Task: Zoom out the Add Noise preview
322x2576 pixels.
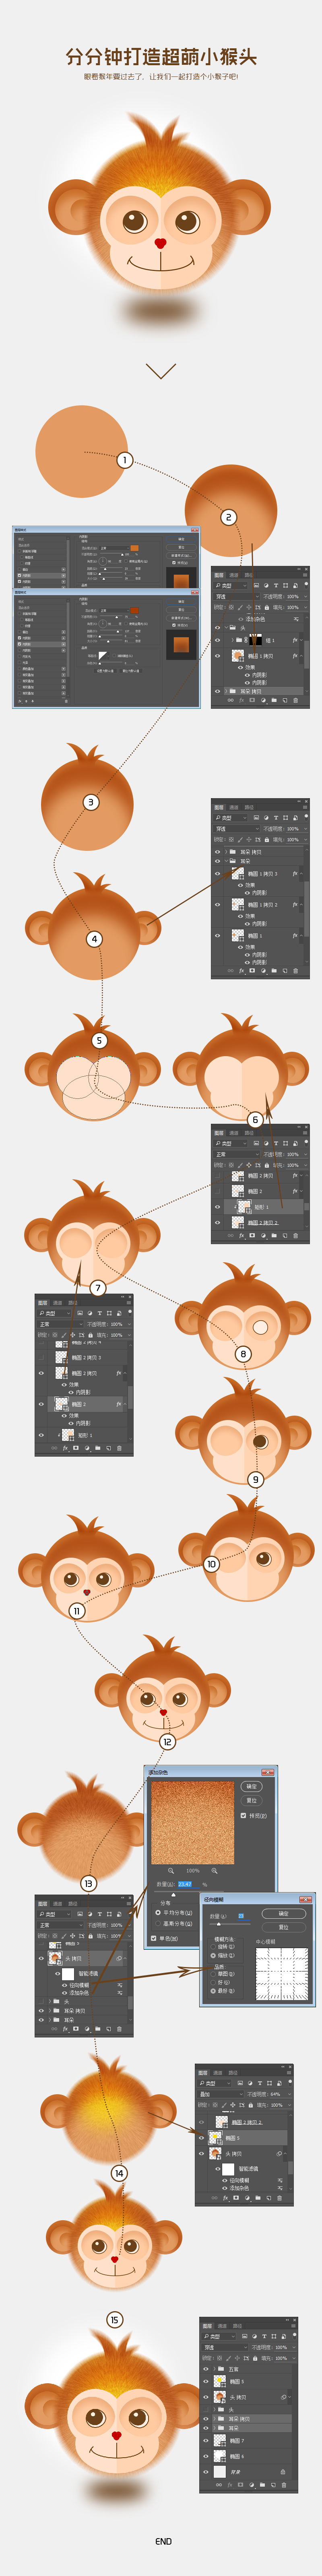Action: pyautogui.click(x=171, y=1871)
